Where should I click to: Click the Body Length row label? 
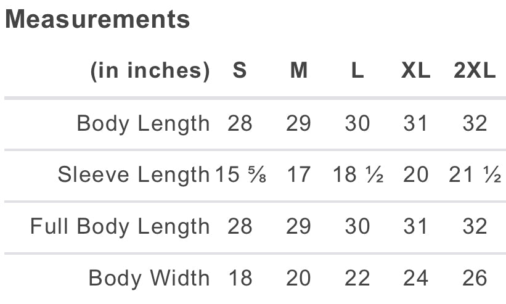tap(143, 123)
